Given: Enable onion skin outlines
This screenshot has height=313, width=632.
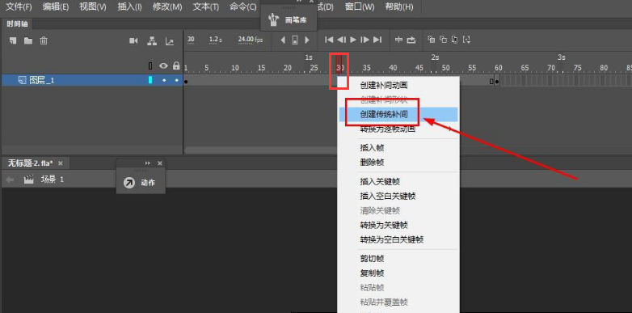Looking at the screenshot, I should (444, 39).
